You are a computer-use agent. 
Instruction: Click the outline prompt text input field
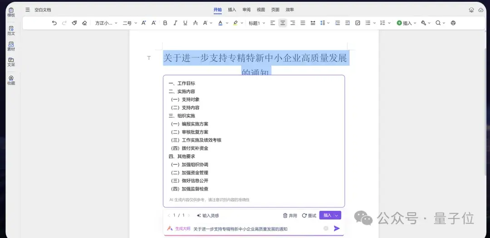pos(254,229)
